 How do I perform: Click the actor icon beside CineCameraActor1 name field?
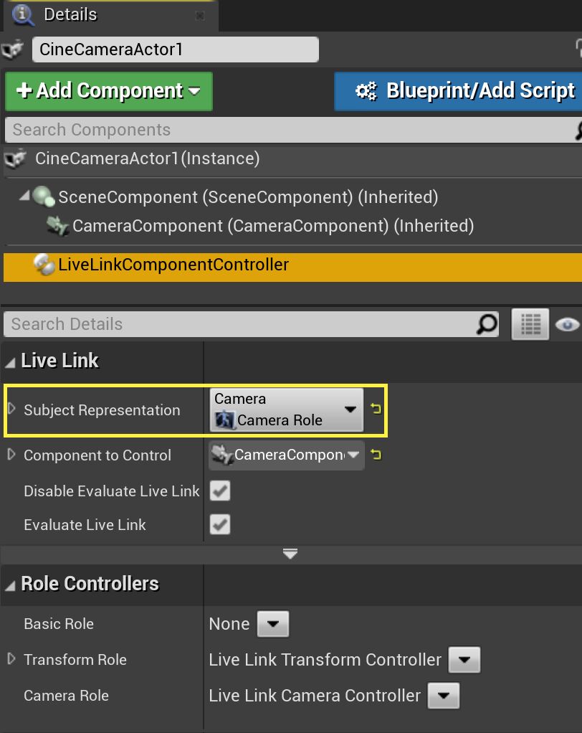coord(13,49)
